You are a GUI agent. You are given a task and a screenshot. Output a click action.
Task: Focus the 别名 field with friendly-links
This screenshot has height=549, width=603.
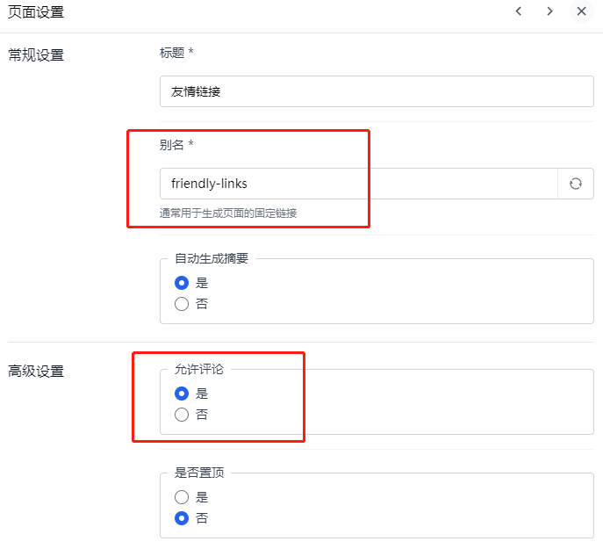pos(358,184)
